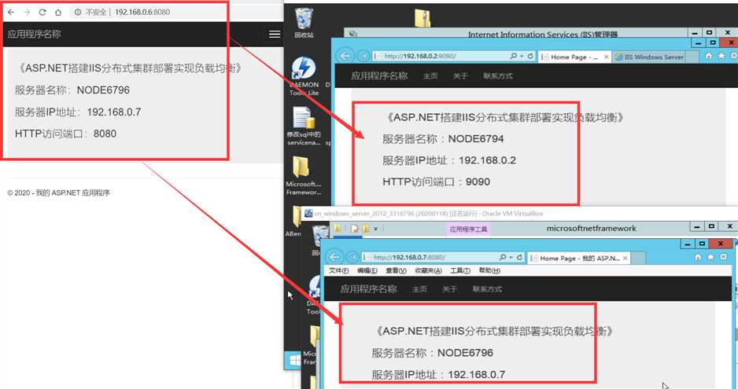The height and width of the screenshot is (389, 738).
Task: Close the 'Home Page - 我的 ASP.N...' tab
Action: click(x=625, y=259)
